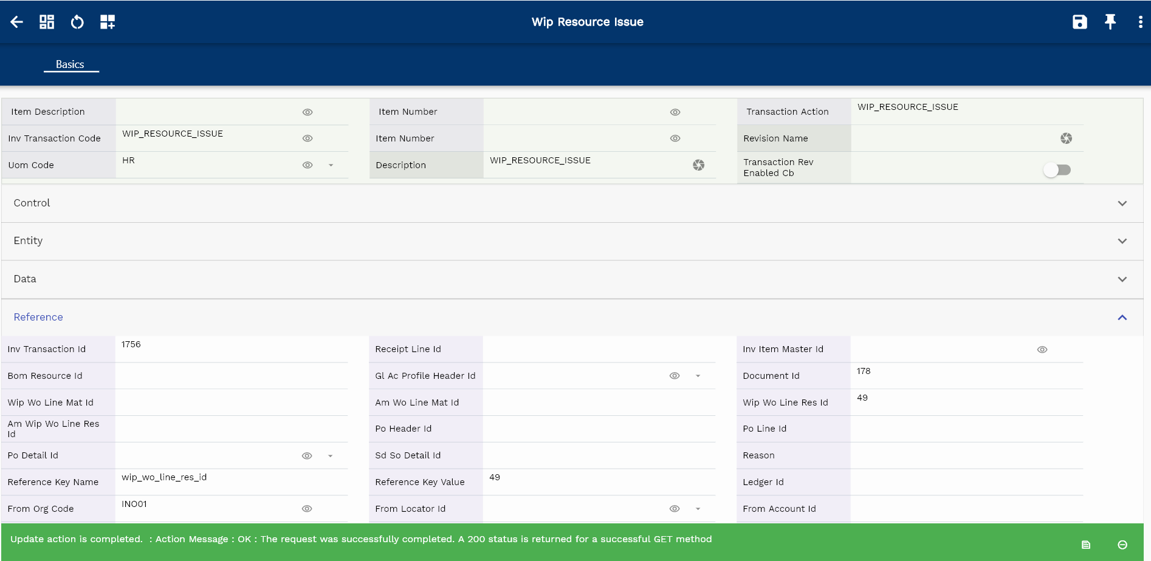Click eye icon for Inv Item Master Id

(x=1042, y=350)
